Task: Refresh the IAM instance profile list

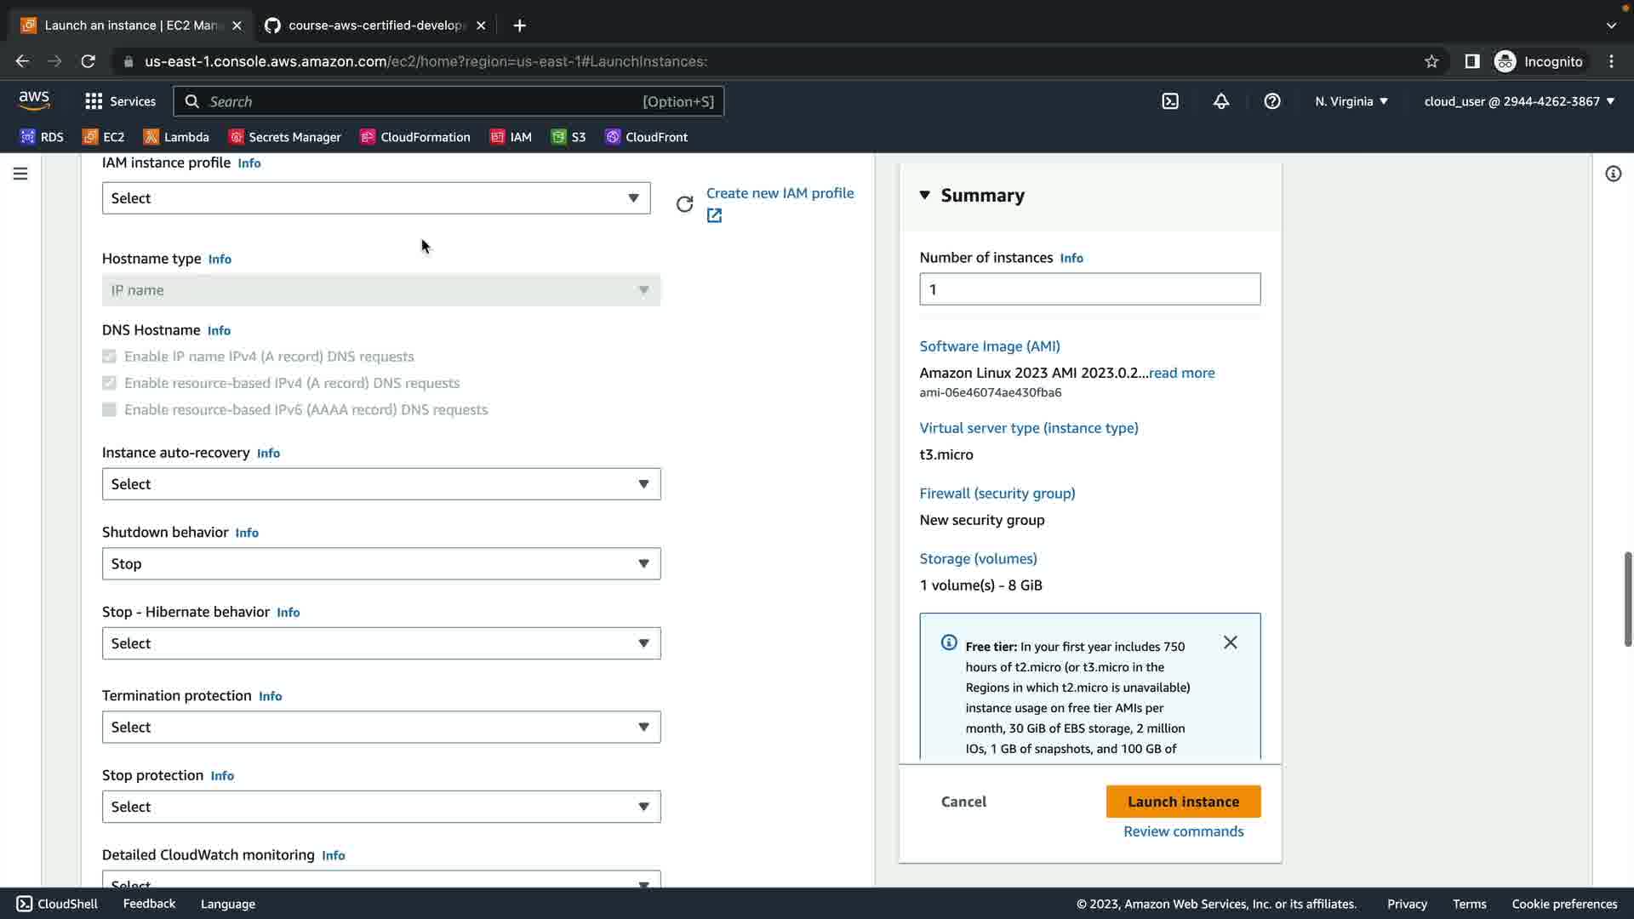Action: 684,204
